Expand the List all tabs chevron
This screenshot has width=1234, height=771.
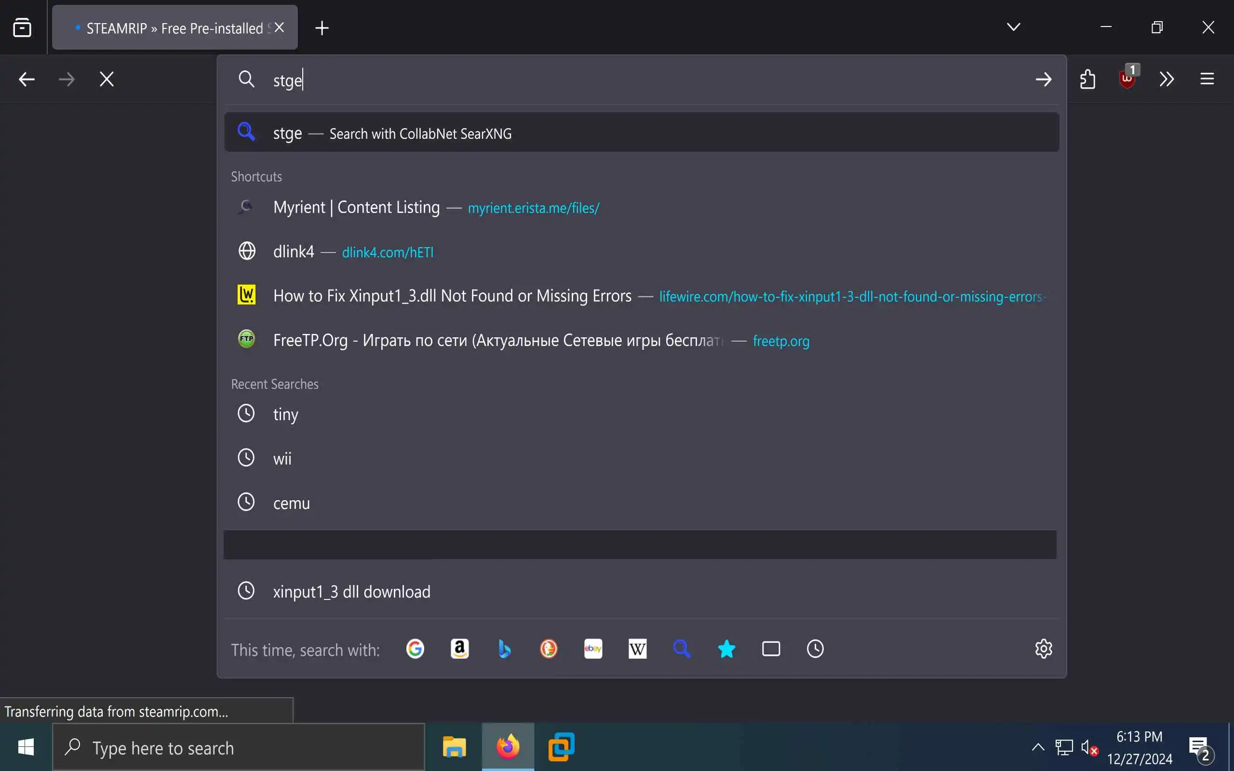coord(1013,27)
